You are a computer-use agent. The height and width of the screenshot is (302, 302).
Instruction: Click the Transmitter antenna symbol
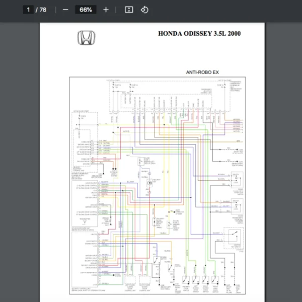(85, 222)
